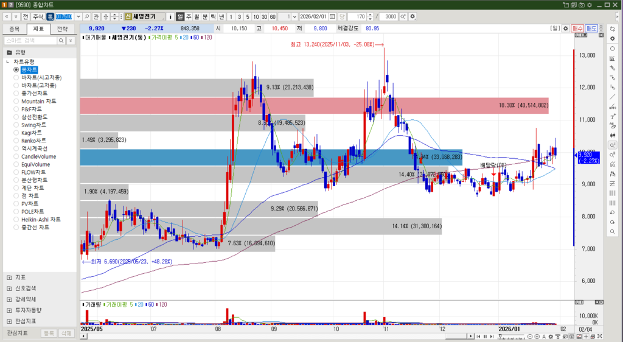
Task: Expand the 신호검색 section
Action: [x=9, y=288]
